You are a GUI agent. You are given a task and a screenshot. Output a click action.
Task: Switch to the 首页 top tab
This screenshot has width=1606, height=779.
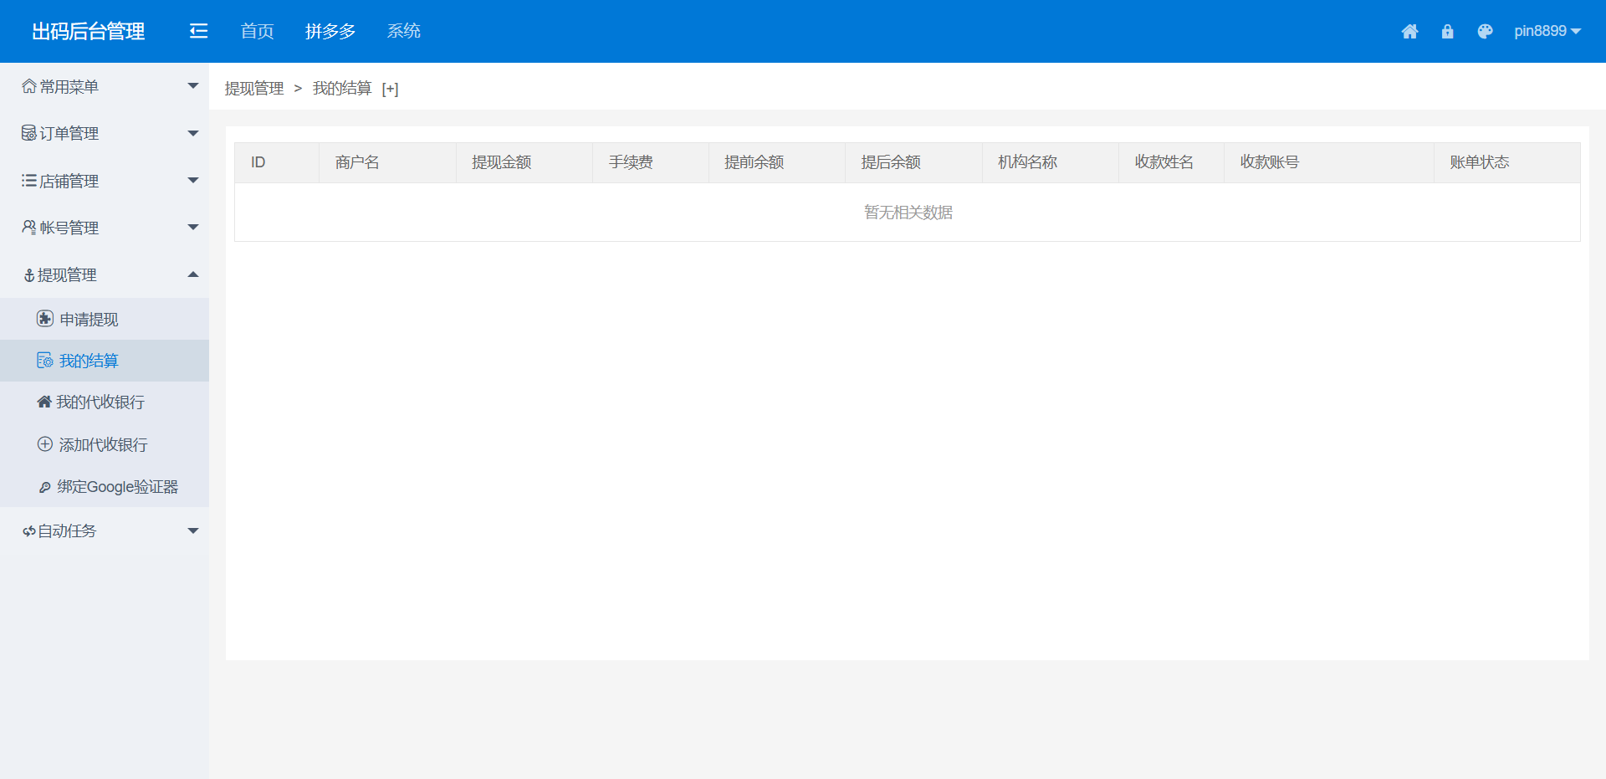pyautogui.click(x=257, y=31)
